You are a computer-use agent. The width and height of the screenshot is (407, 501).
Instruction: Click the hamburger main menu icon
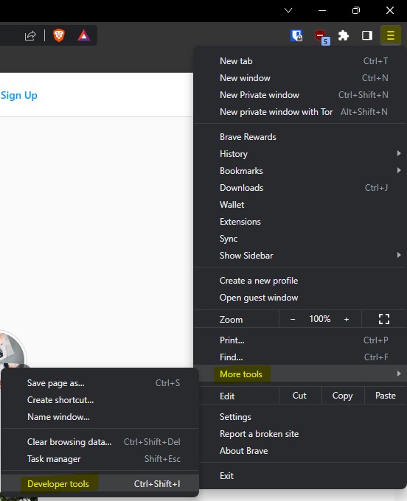[390, 35]
